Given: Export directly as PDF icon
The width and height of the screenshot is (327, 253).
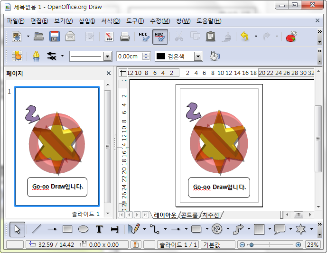Looking at the screenshot, I should [x=109, y=37].
